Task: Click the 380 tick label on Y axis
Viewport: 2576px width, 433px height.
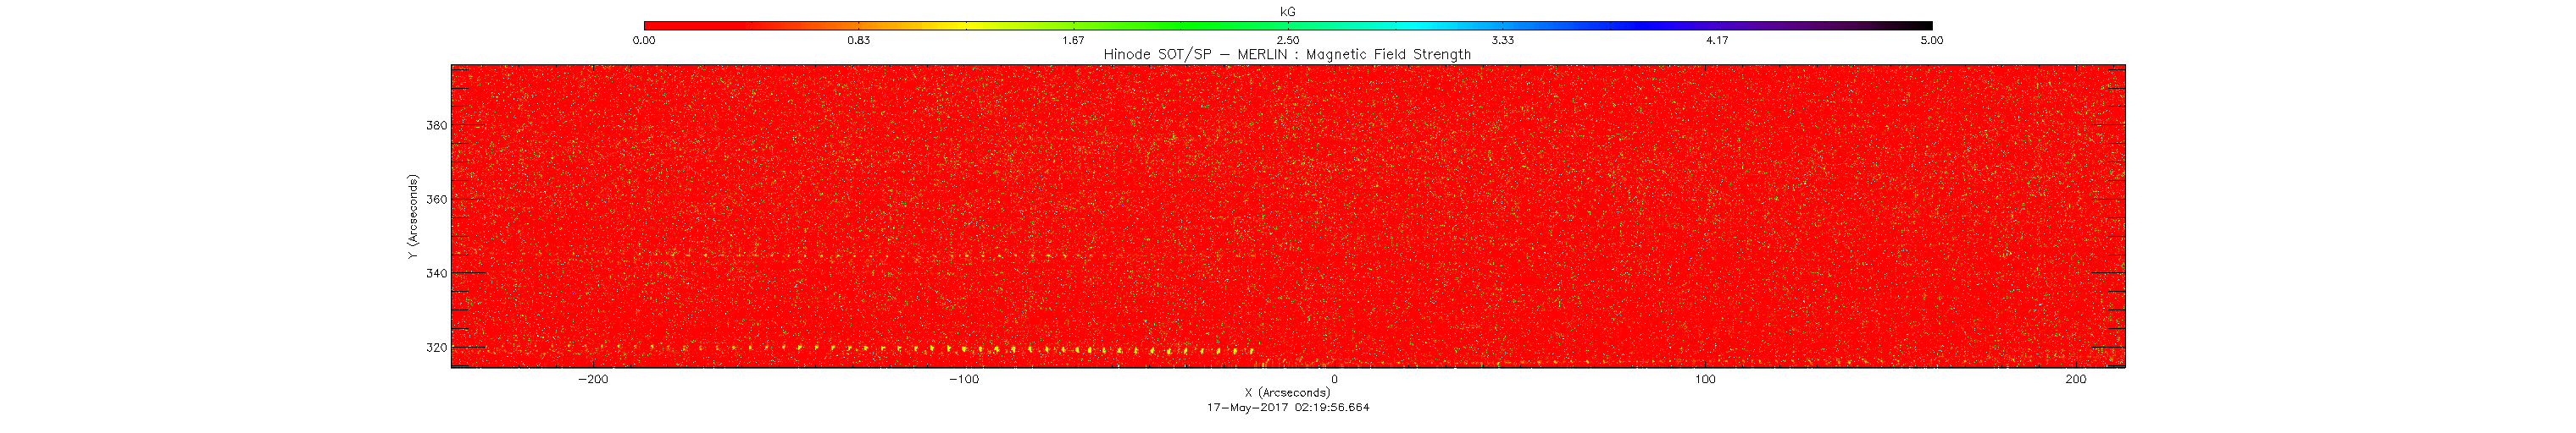Action: pos(436,126)
